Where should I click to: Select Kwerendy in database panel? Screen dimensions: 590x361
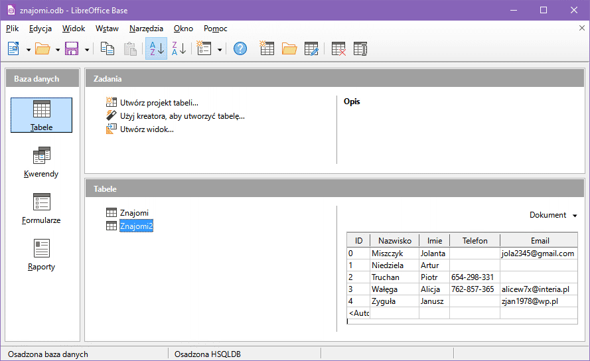pyautogui.click(x=42, y=163)
